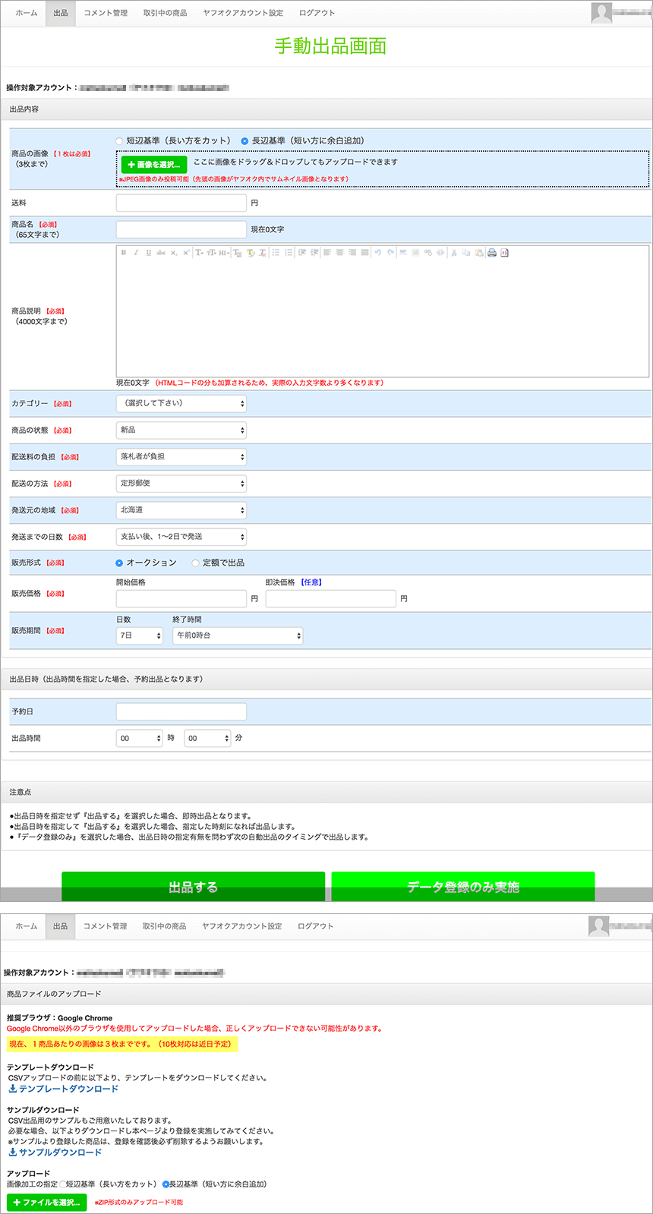Click the undo arrow in editor toolbar
Viewport: 653px width, 1214px height.
377,253
